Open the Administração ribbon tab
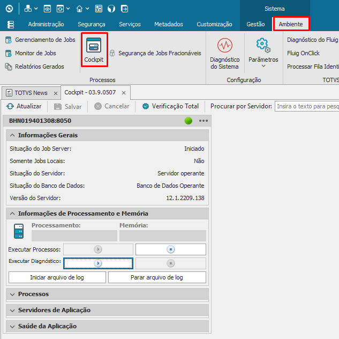 [x=46, y=24]
